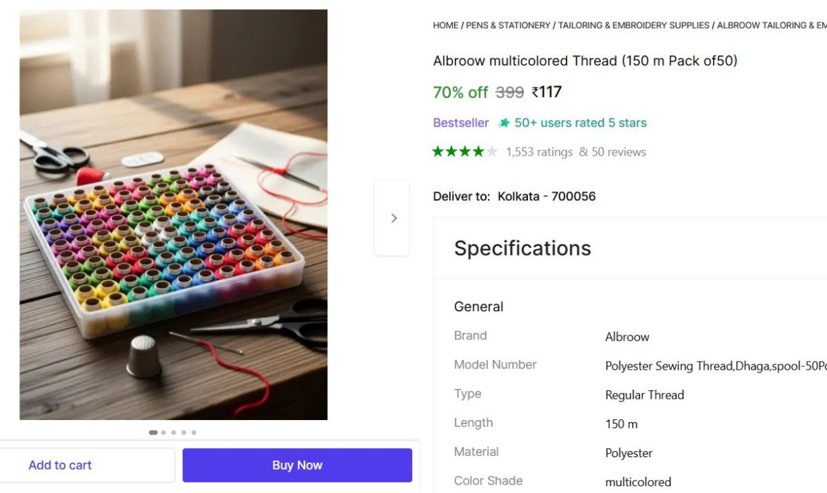
Task: Click the Albroow multicolored Thread product title
Action: (x=584, y=61)
